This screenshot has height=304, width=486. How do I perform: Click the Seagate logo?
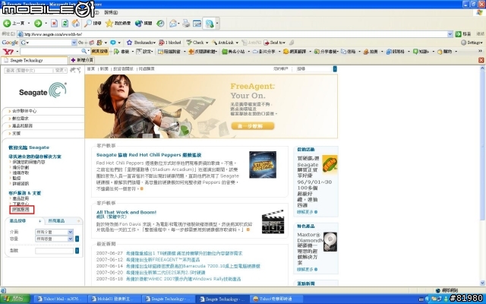pos(43,90)
